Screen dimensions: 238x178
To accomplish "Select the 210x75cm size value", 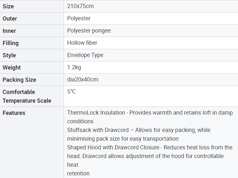I will pyautogui.click(x=80, y=6).
